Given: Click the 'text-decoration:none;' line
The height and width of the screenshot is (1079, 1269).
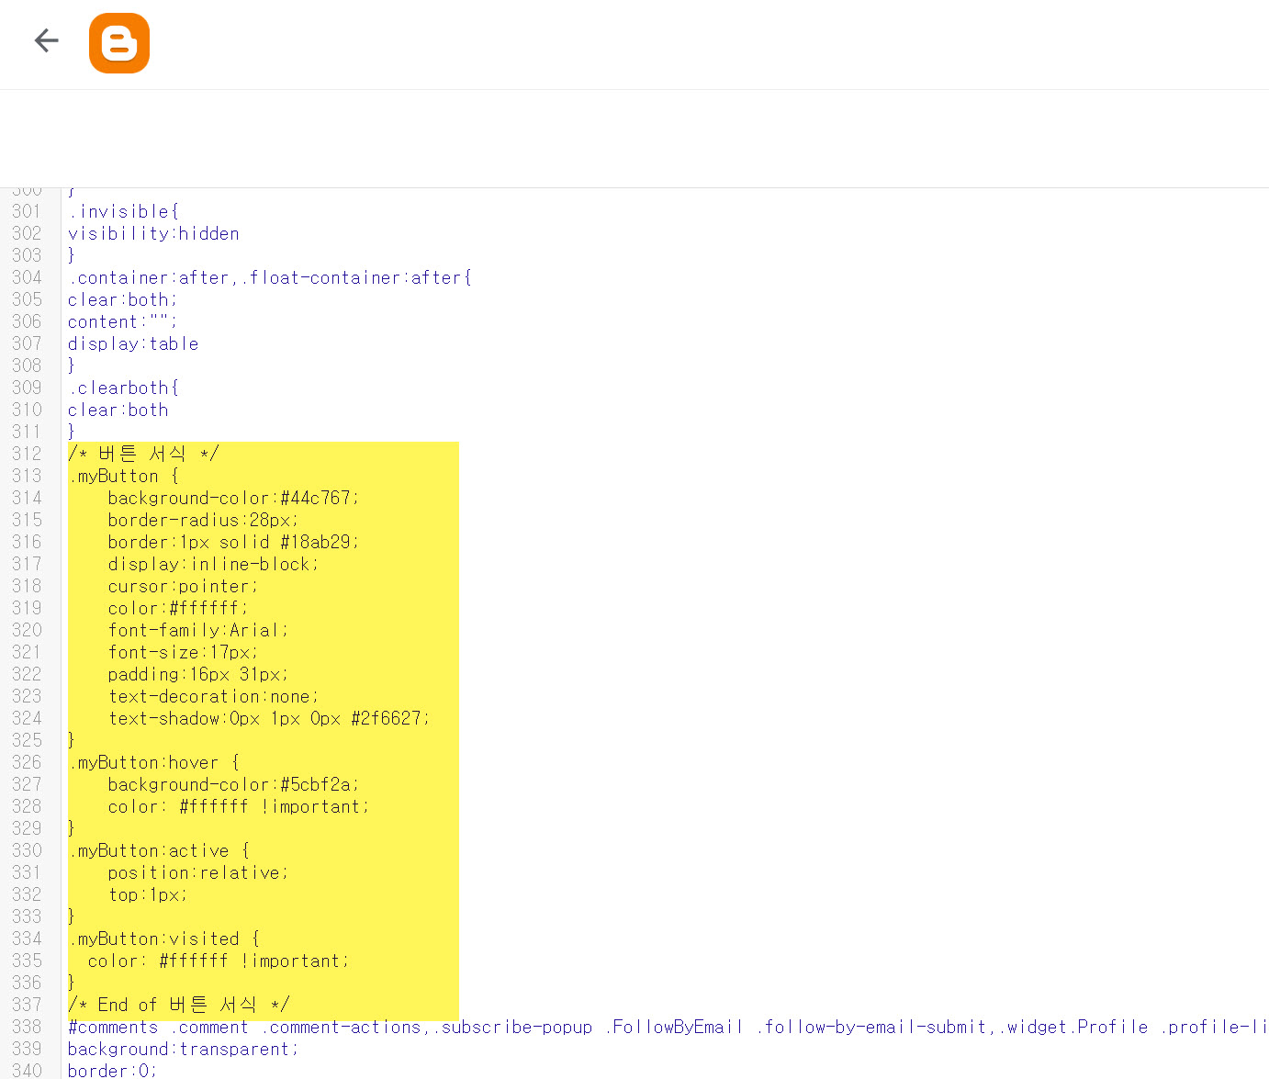Looking at the screenshot, I should click(x=213, y=696).
